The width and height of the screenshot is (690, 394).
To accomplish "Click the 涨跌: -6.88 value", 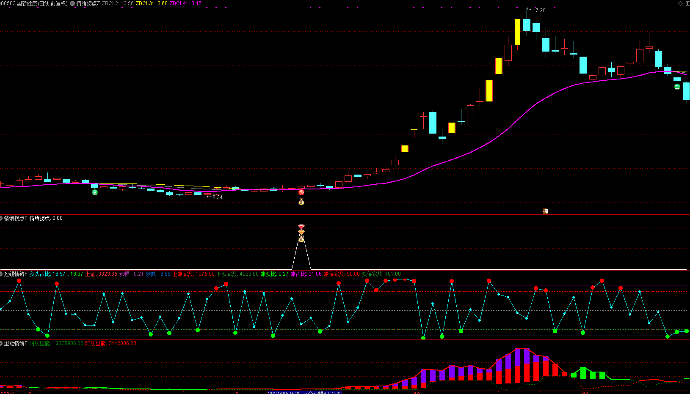I will pos(158,274).
